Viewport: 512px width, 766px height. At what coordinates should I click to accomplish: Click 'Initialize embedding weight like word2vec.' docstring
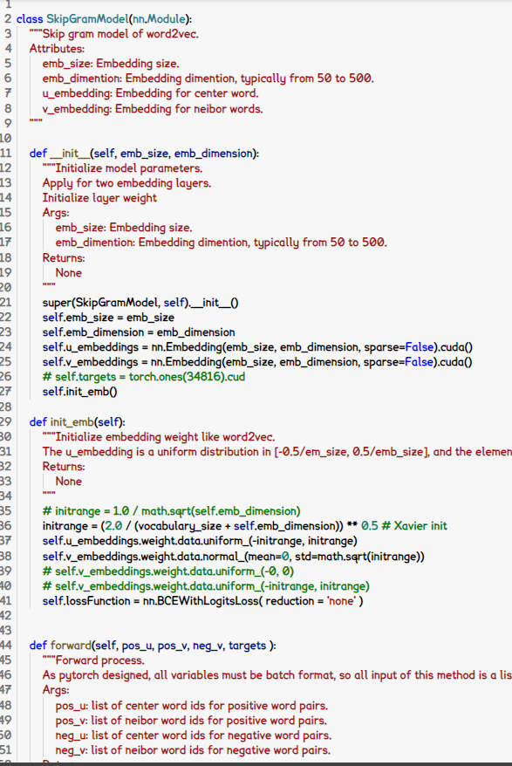pyautogui.click(x=165, y=436)
